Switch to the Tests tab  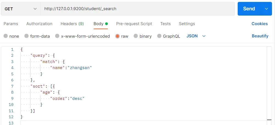[x=165, y=24]
